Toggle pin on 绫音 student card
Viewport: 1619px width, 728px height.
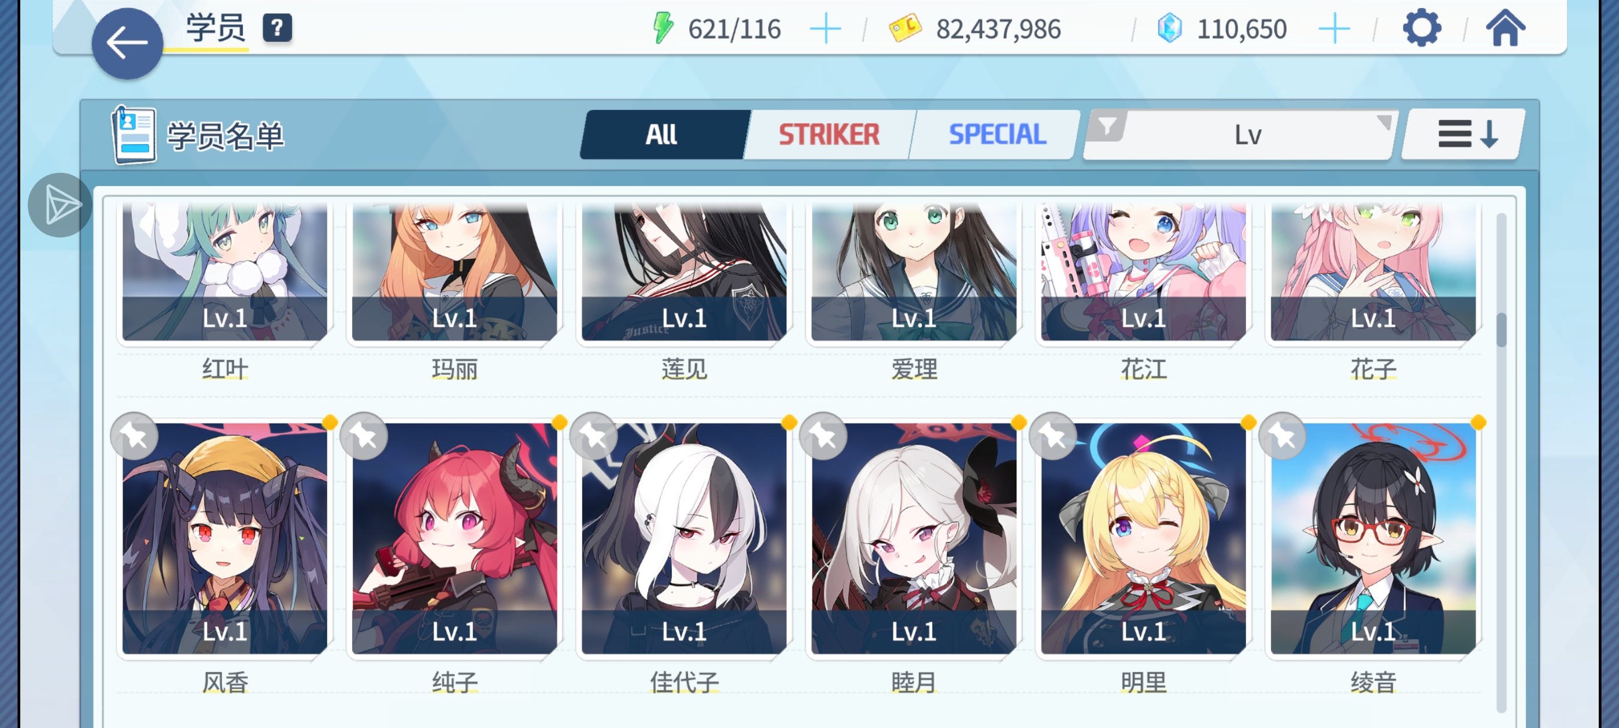click(x=1282, y=436)
